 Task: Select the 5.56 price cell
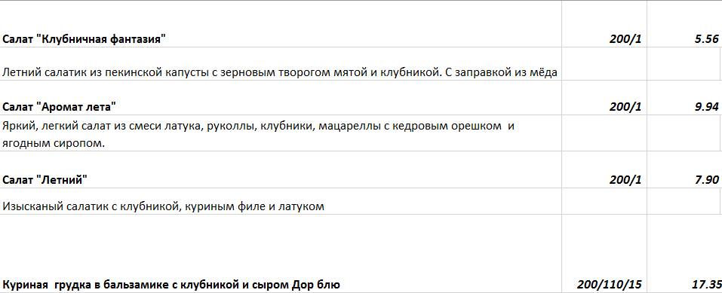coord(684,24)
